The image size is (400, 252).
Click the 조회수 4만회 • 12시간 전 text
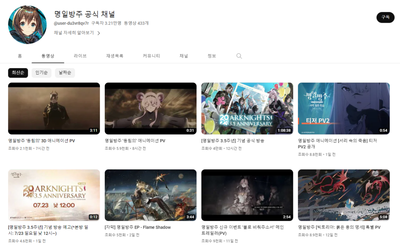221,148
